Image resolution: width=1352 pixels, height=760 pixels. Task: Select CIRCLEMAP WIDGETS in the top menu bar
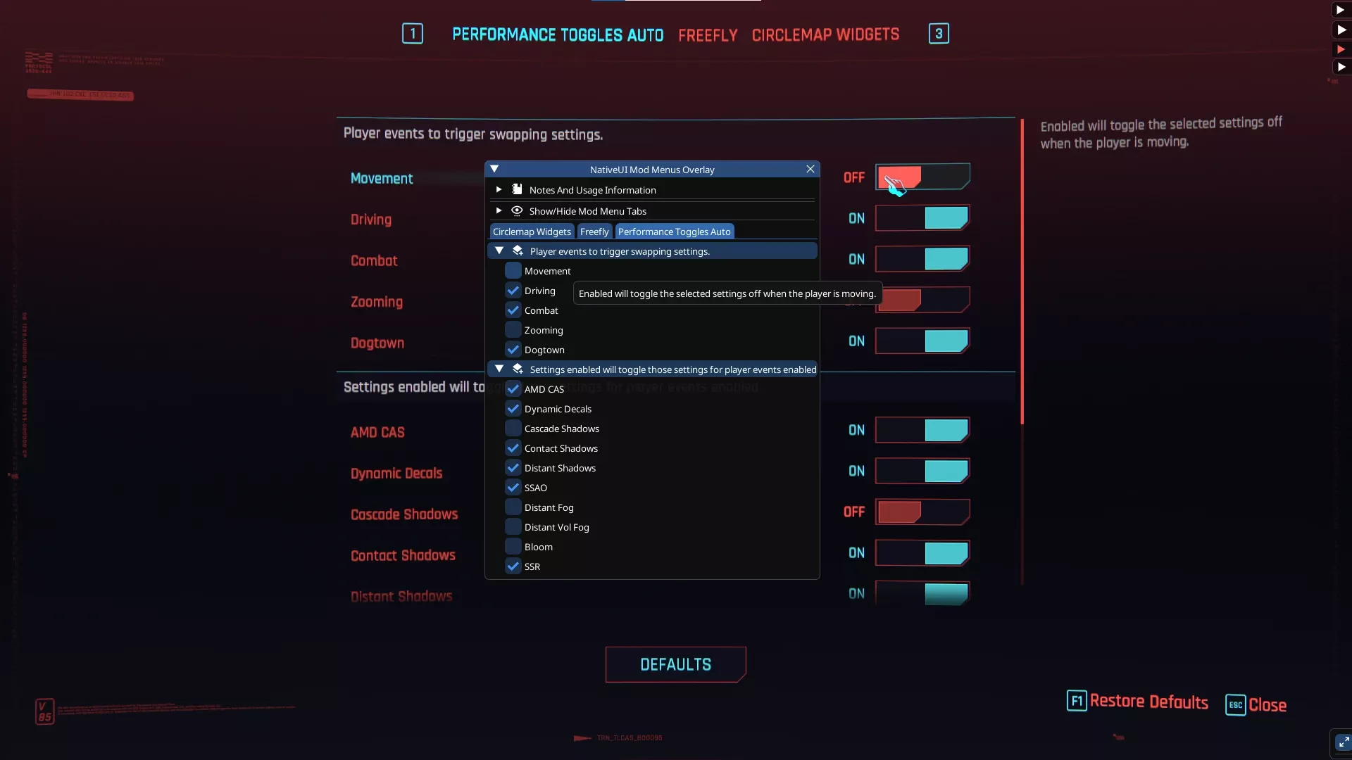pos(825,34)
